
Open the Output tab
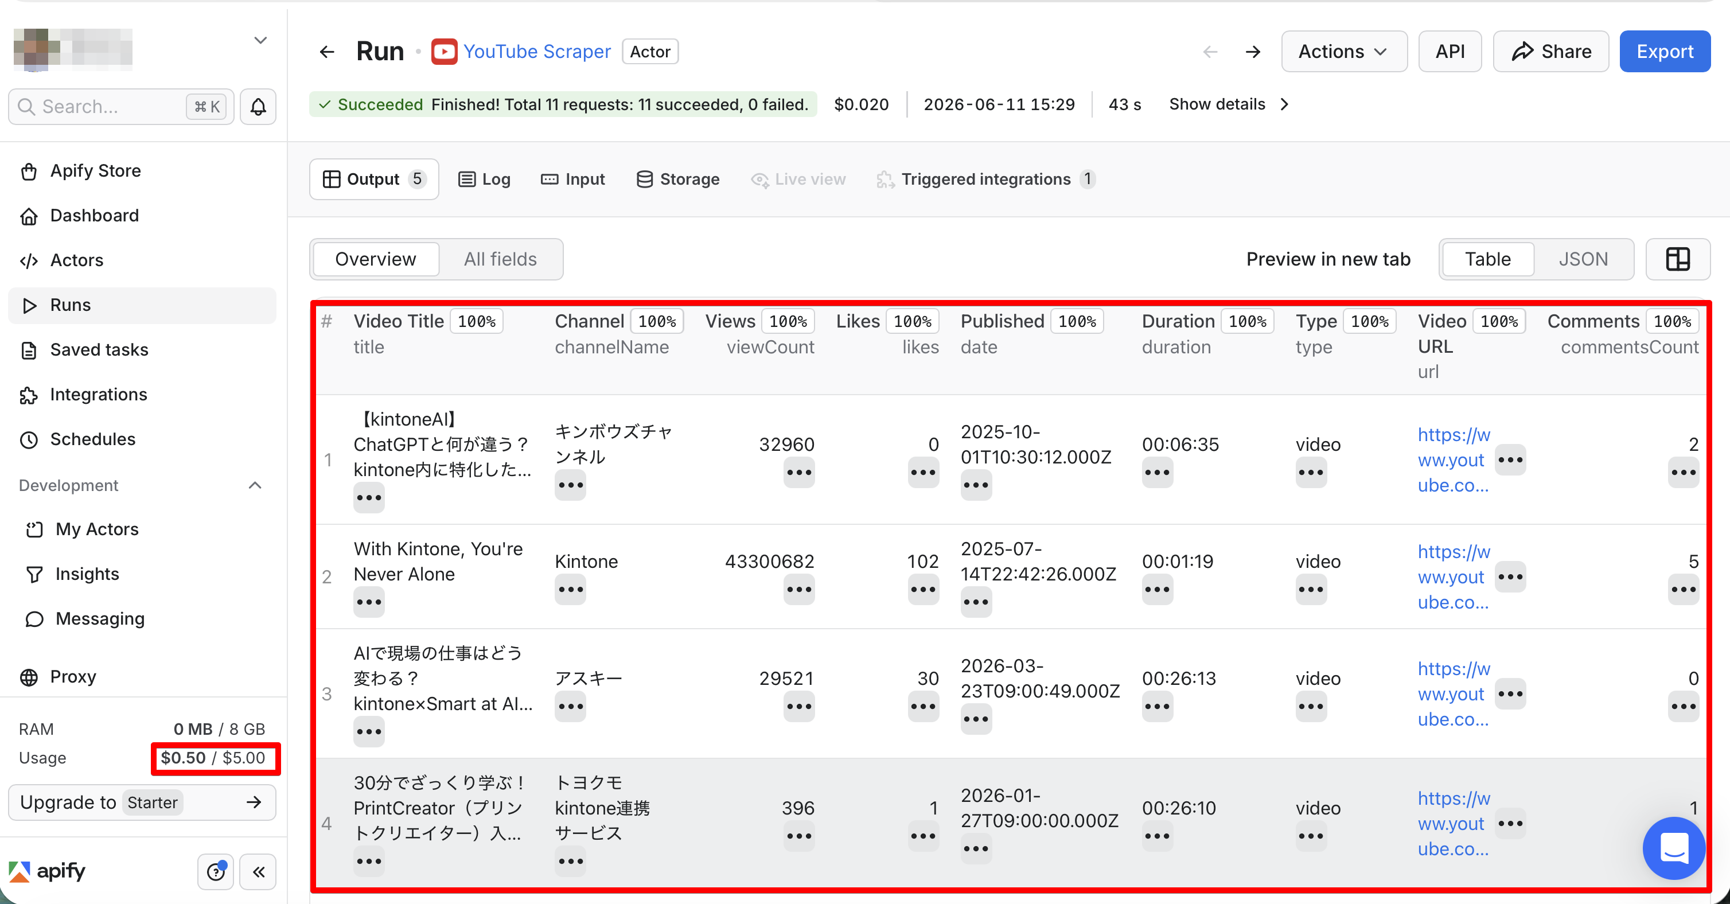pyautogui.click(x=374, y=180)
